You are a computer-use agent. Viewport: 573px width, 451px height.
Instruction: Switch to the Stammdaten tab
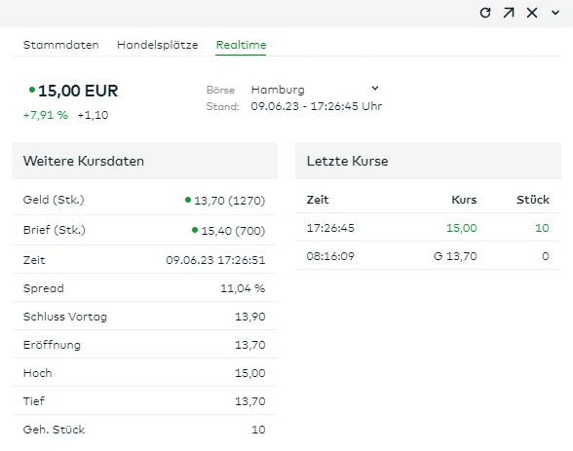60,45
